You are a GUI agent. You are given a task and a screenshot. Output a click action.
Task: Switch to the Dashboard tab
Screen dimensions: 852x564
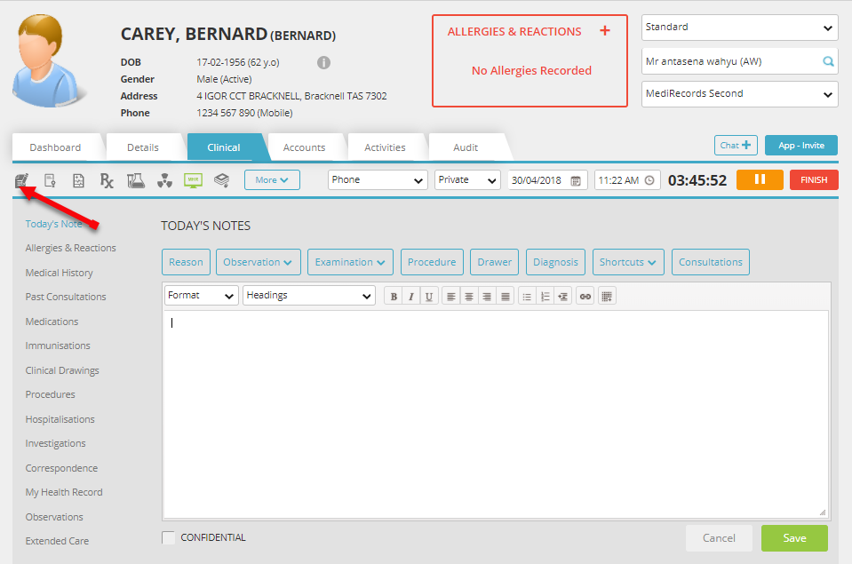pos(55,147)
